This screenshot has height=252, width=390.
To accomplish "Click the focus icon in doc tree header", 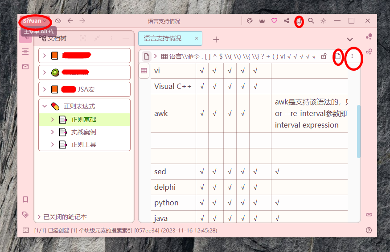I will 83,38.
